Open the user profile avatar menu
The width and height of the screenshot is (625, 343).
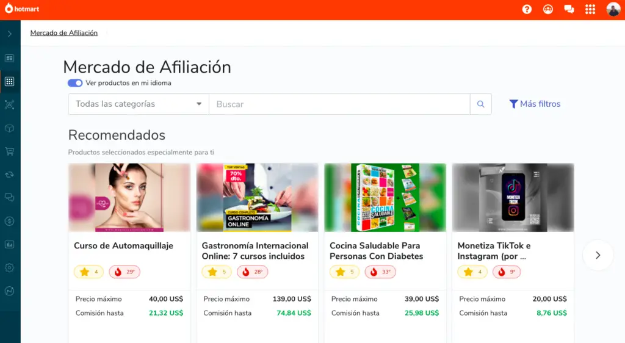(x=613, y=9)
